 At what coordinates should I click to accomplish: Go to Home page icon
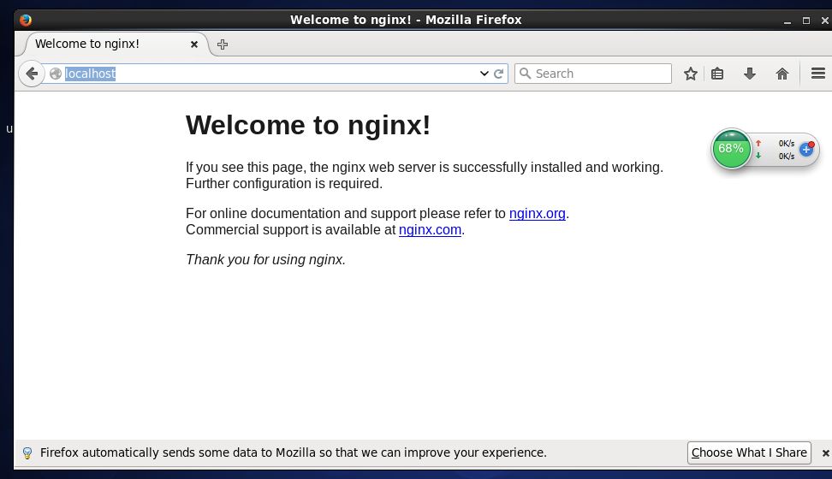click(782, 74)
